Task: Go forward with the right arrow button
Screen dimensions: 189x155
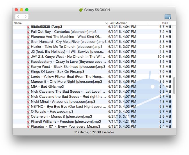Action: (x=25, y=16)
